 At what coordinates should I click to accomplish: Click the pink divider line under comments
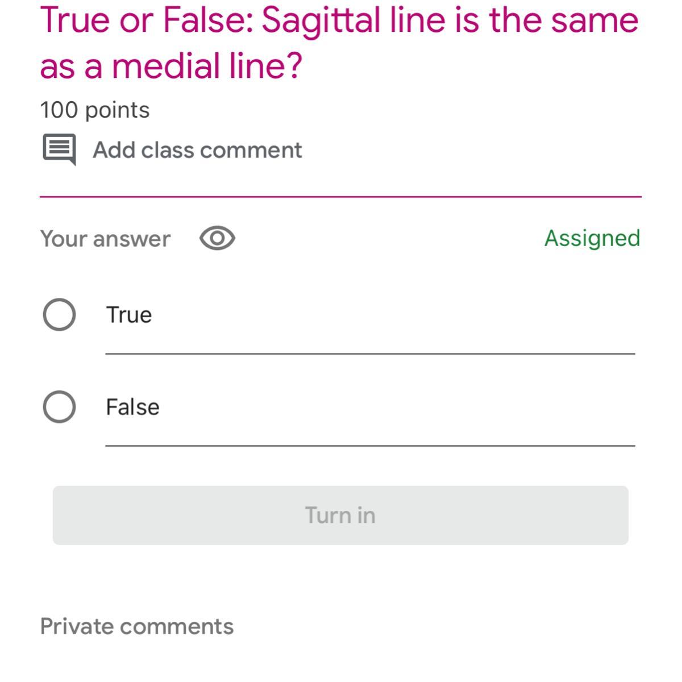(x=340, y=197)
